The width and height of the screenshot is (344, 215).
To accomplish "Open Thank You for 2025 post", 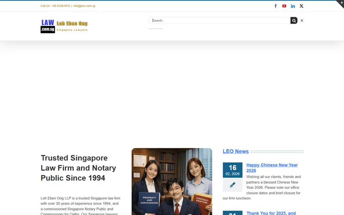I will coord(271,213).
